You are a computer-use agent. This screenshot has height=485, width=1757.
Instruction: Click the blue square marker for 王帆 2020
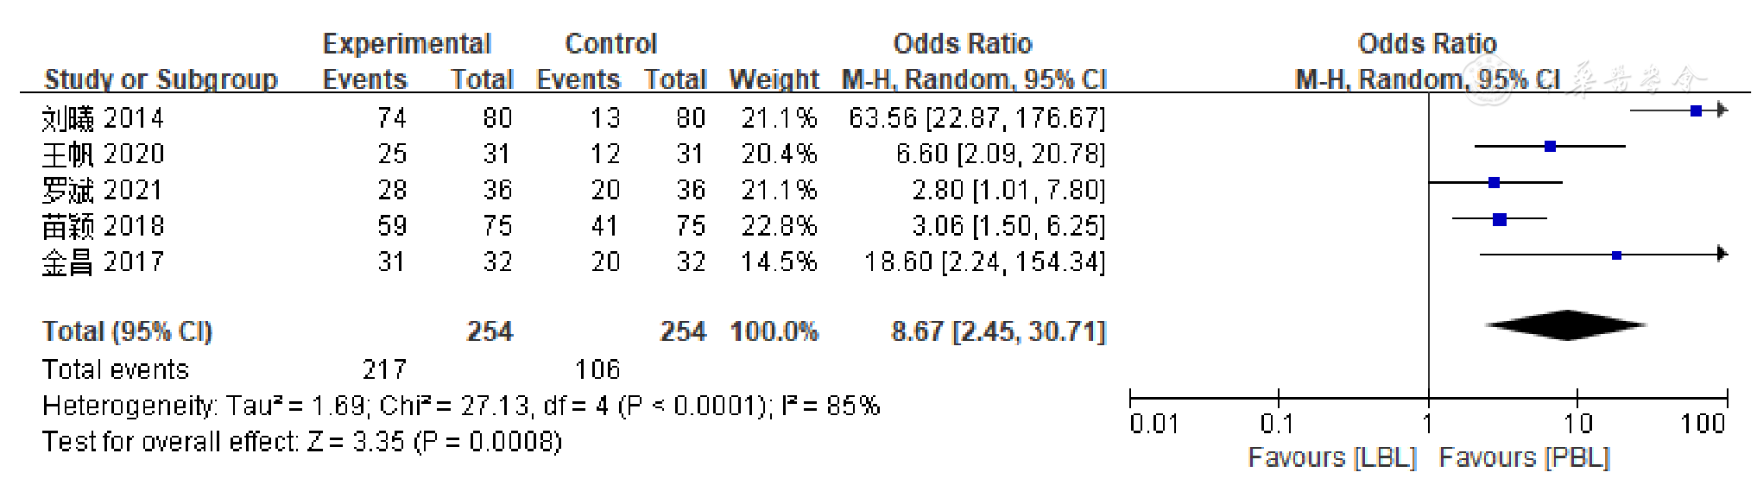[x=1550, y=147]
